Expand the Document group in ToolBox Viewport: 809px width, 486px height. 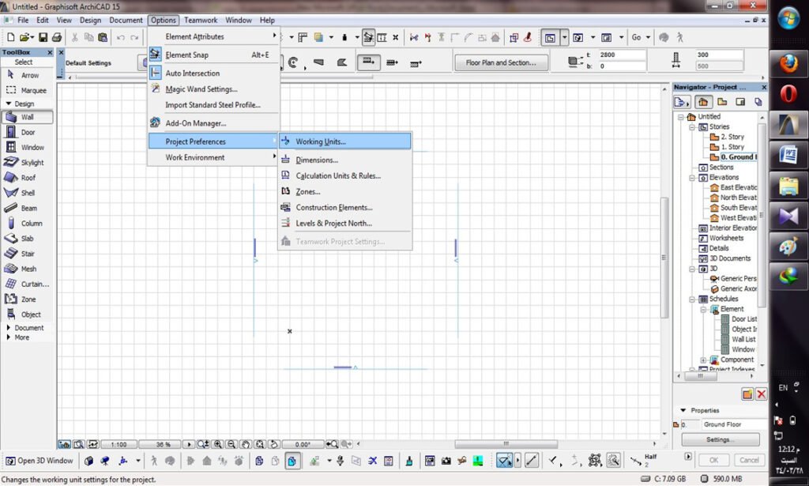coord(9,327)
